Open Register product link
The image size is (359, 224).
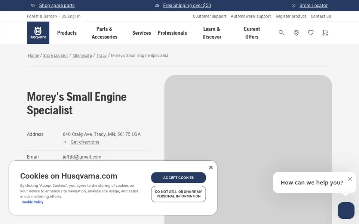tap(291, 16)
